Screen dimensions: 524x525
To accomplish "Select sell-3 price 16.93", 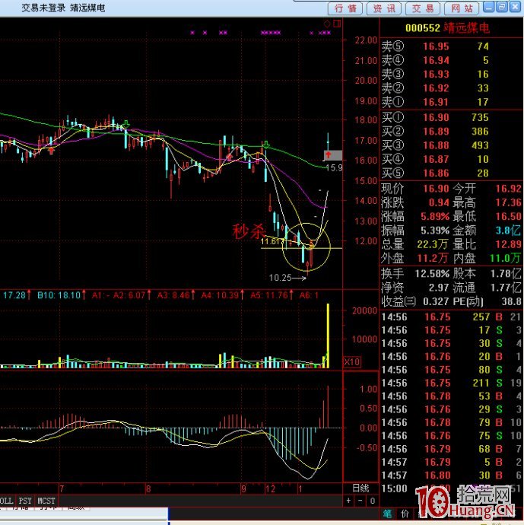I will pos(436,75).
